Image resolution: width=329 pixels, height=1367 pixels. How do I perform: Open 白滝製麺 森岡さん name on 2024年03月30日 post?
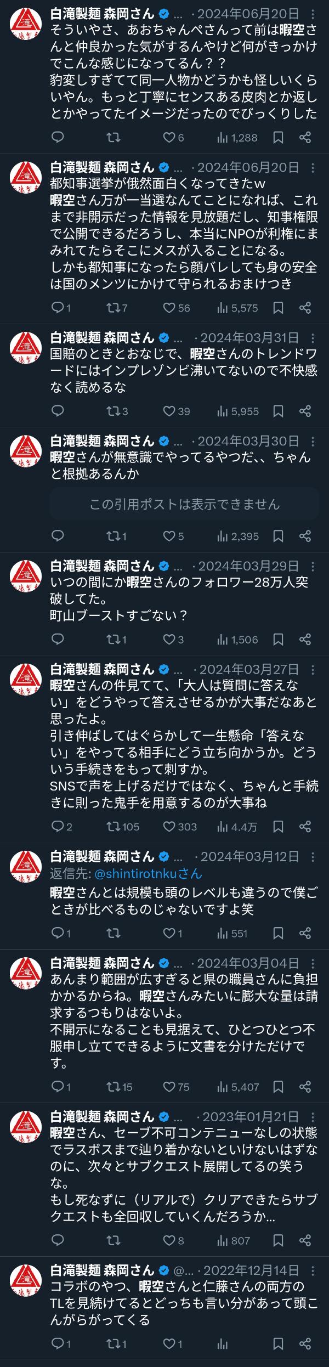click(103, 440)
